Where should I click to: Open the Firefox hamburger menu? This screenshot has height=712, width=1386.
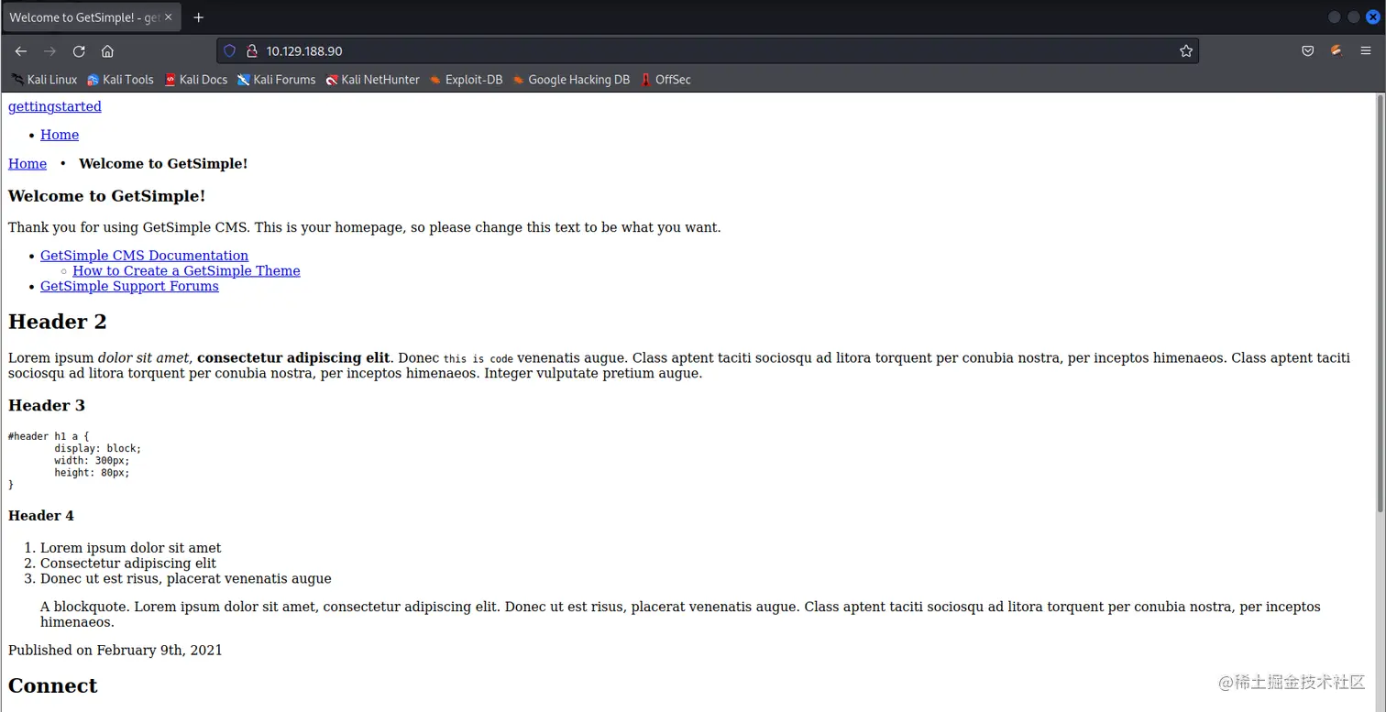[1366, 51]
